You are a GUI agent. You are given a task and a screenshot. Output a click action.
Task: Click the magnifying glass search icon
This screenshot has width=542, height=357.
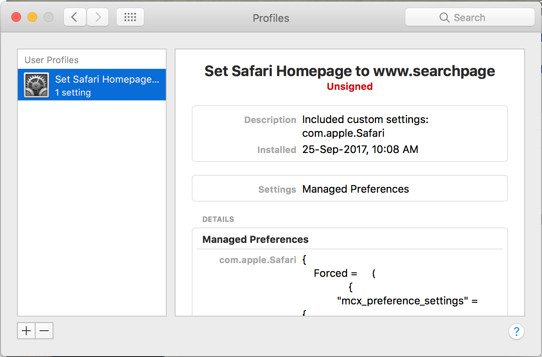[444, 18]
